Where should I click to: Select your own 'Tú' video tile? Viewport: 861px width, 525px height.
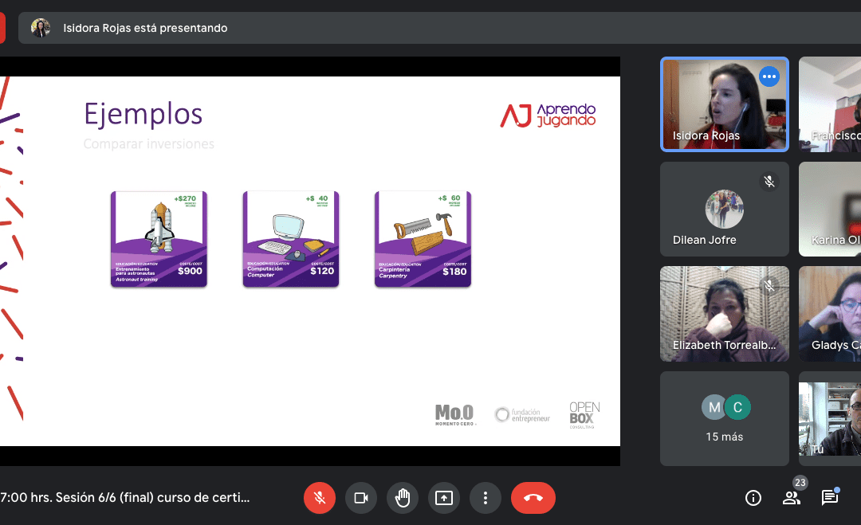coord(830,418)
